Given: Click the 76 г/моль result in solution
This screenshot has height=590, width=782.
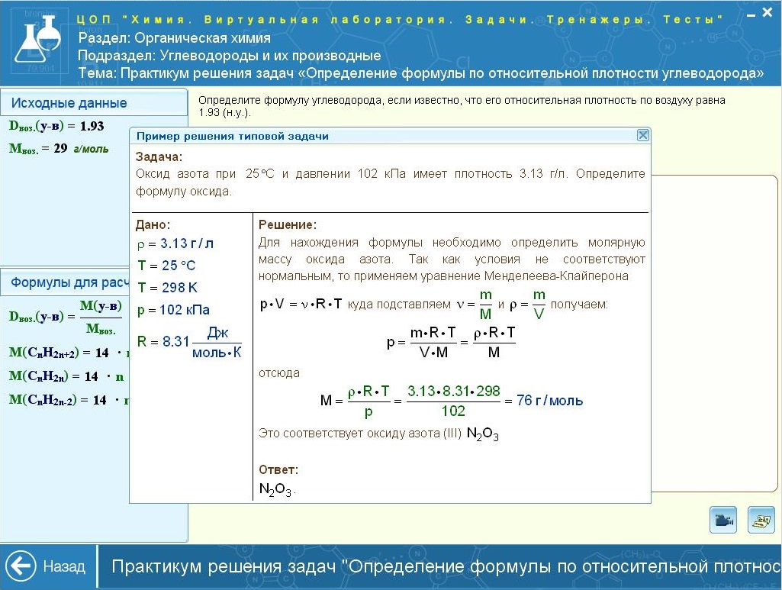Looking at the screenshot, I should (x=549, y=401).
